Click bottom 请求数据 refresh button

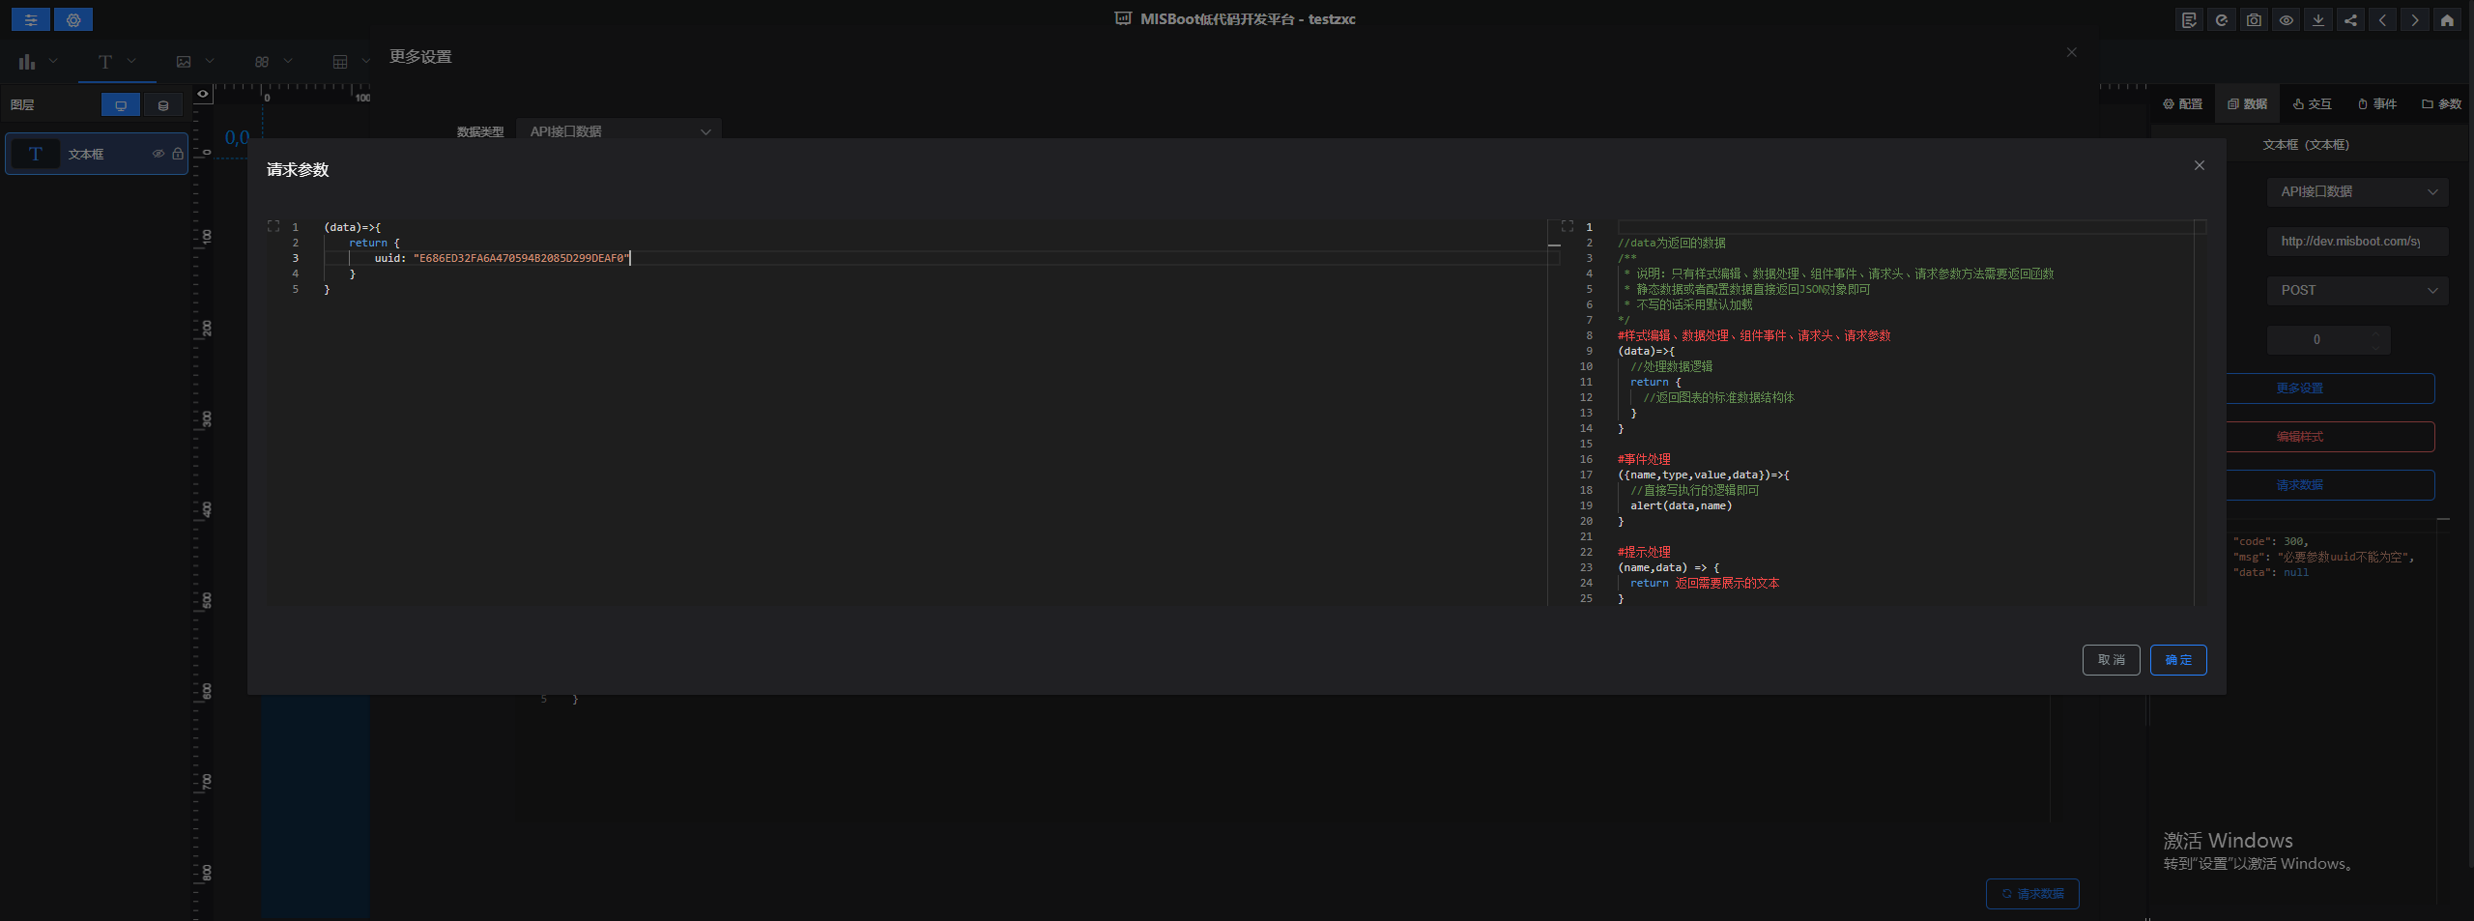tap(2032, 894)
